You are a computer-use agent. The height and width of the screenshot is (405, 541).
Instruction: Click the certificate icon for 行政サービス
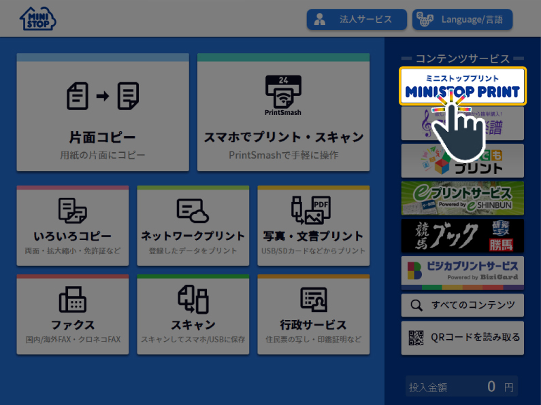coord(314,299)
